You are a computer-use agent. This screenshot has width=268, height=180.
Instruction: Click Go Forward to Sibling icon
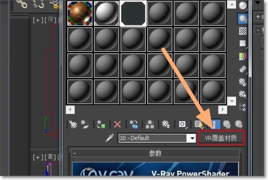(x=239, y=124)
